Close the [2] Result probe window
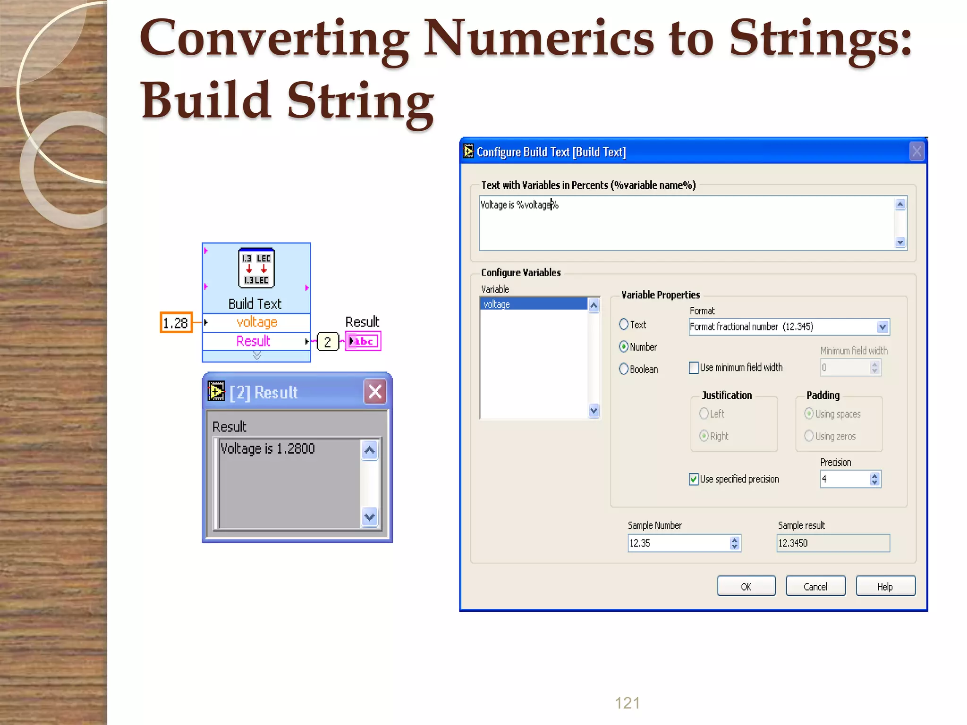Screen dimensions: 967x725 coord(375,391)
